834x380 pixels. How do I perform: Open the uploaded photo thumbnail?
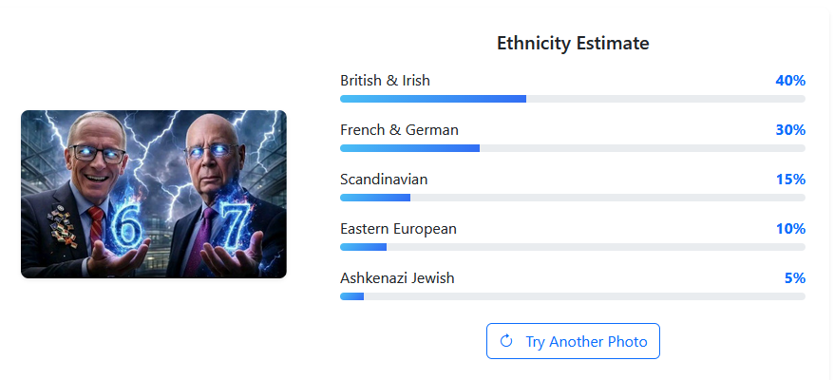point(154,194)
